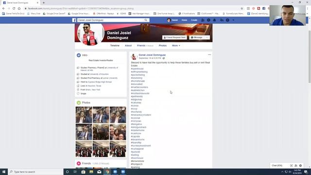
Task: Click University of Houston link in Intro
Action: pos(99,74)
